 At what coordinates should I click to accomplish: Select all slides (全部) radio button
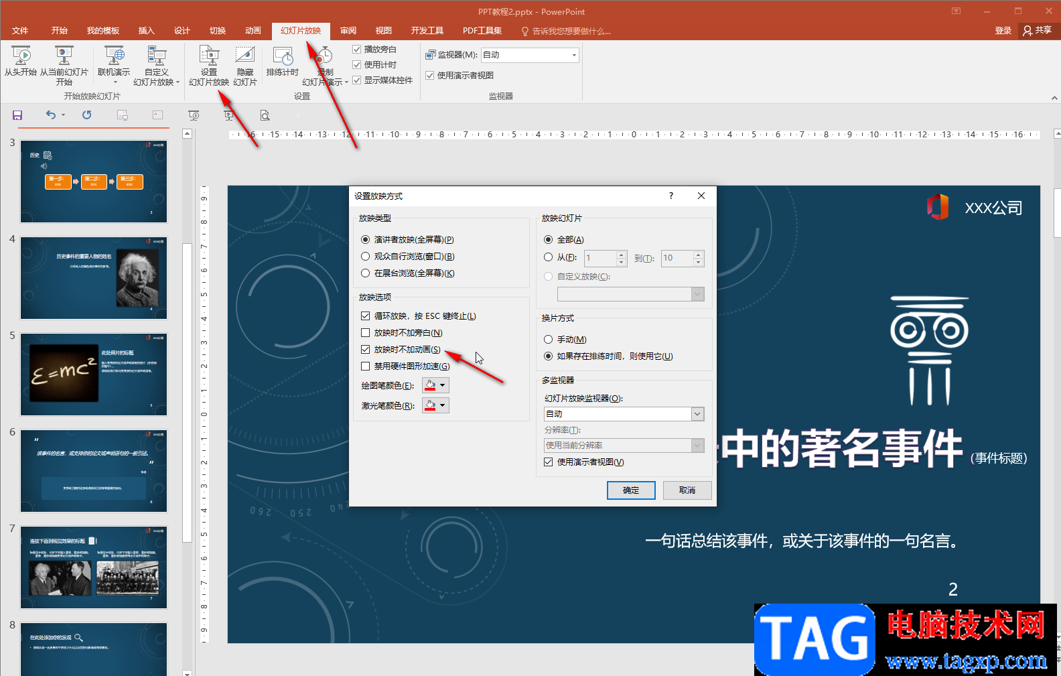(x=548, y=239)
